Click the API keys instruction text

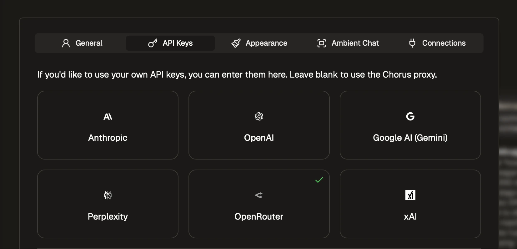pos(237,75)
